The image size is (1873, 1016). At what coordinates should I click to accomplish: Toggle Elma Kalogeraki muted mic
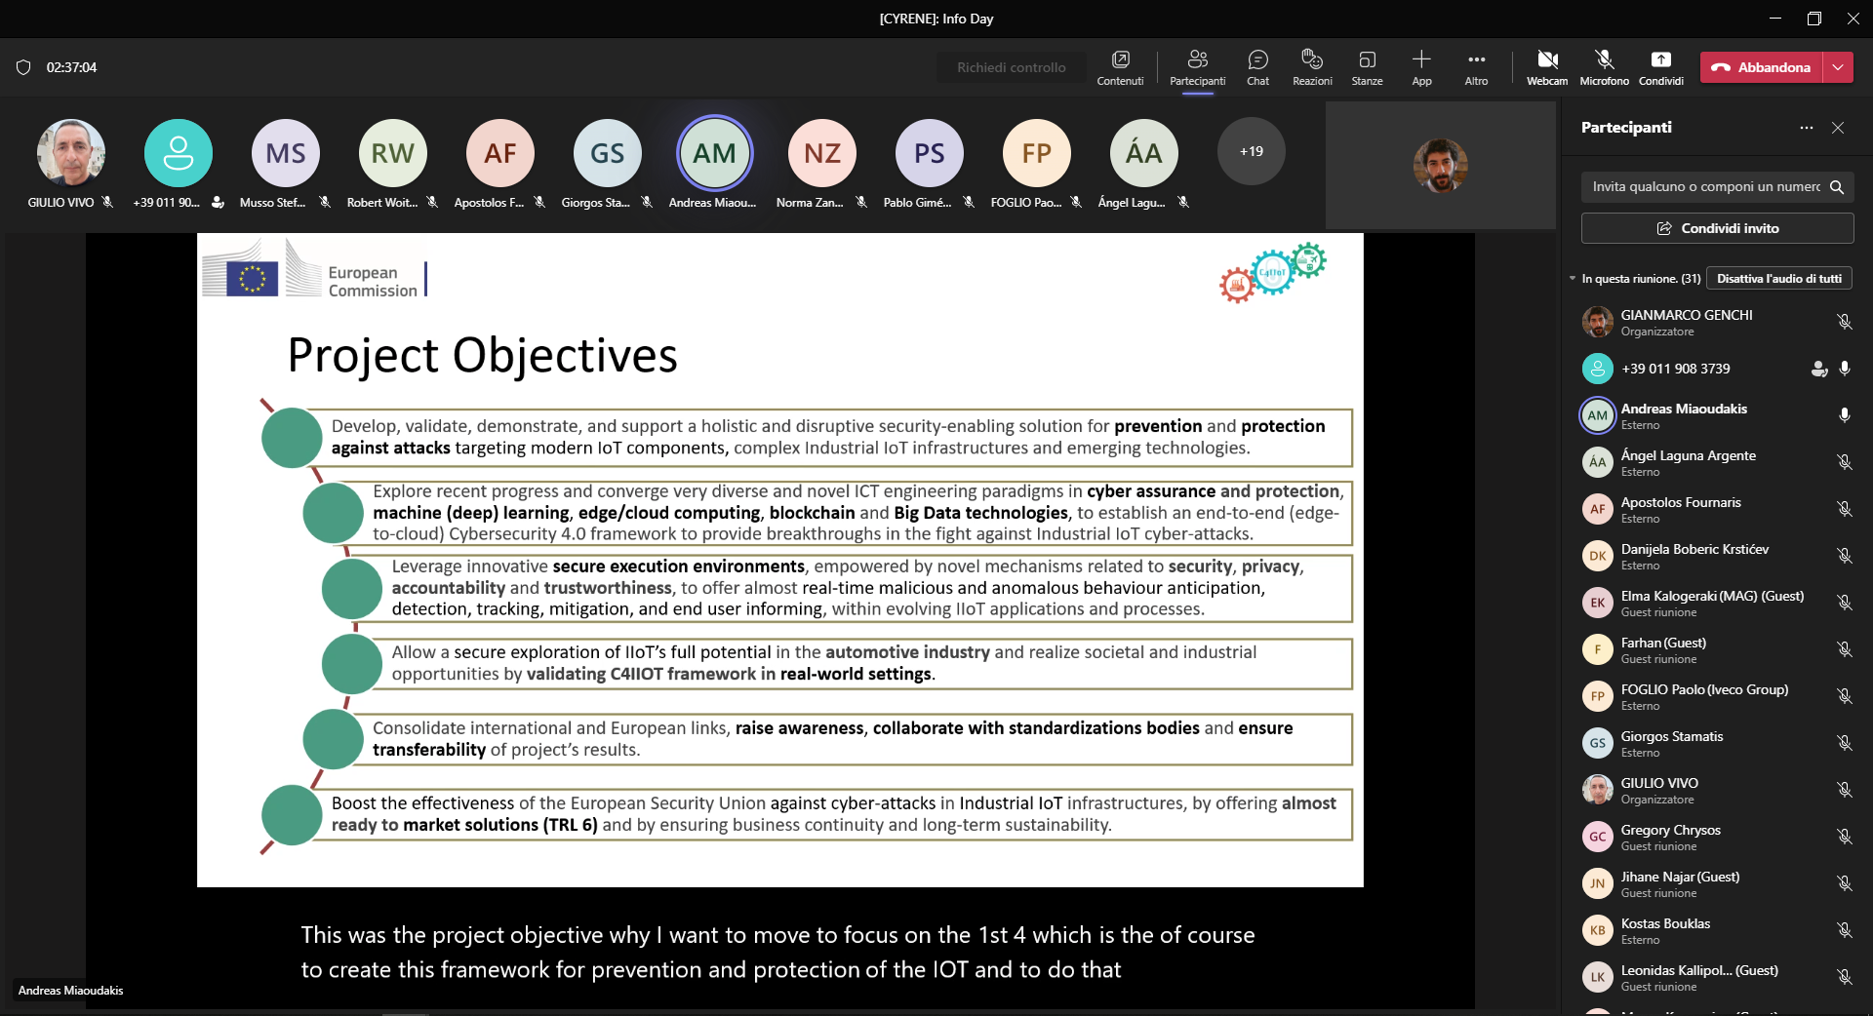(1844, 603)
